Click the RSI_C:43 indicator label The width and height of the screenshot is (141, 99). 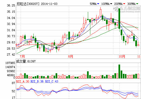pos(52,81)
